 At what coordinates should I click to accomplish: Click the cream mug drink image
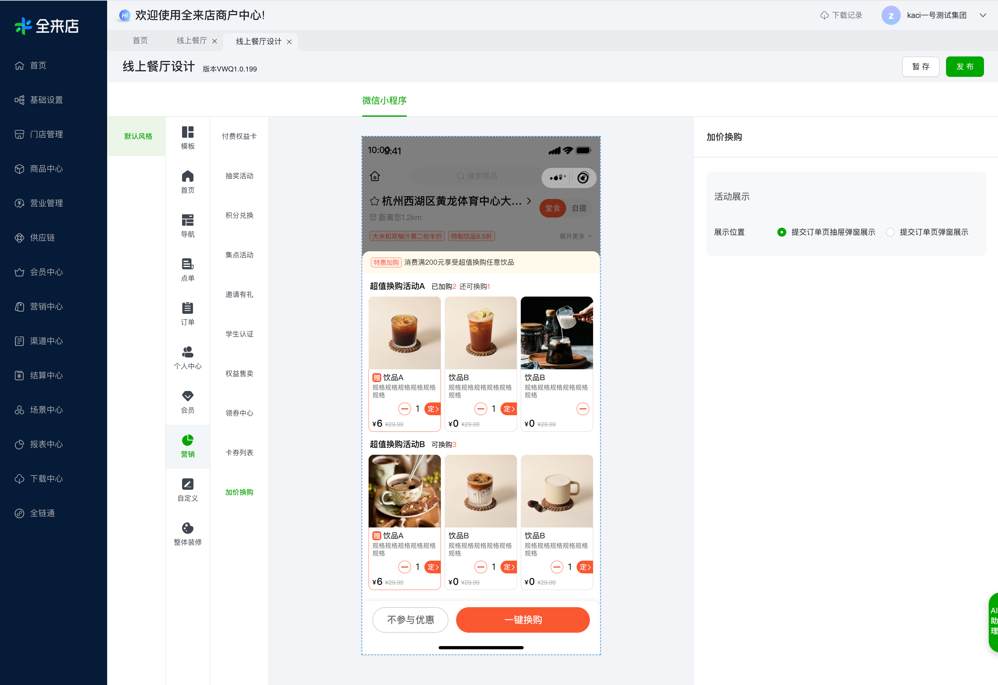(x=556, y=491)
